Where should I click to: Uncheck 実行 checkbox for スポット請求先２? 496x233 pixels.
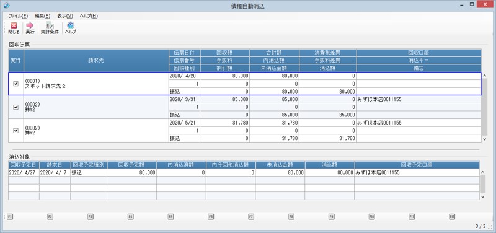click(x=16, y=84)
